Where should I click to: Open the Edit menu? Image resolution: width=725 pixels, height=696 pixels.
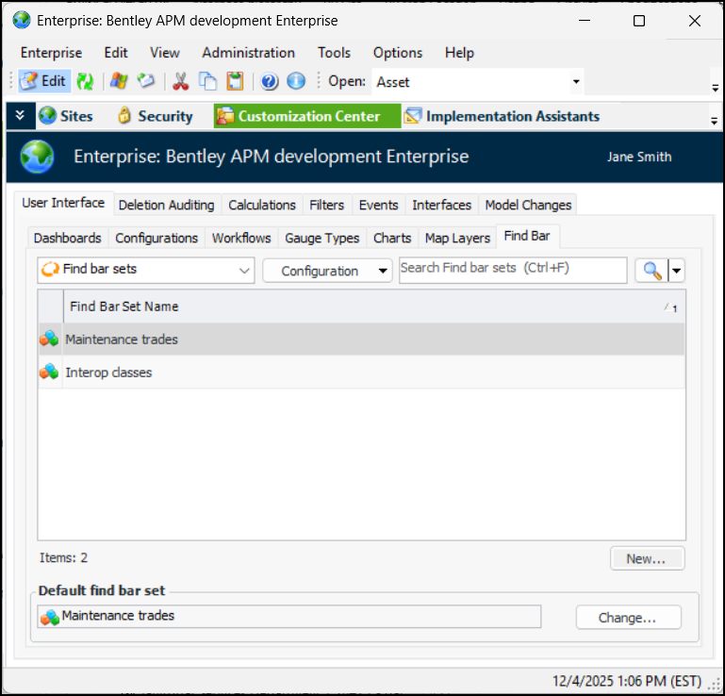click(116, 53)
